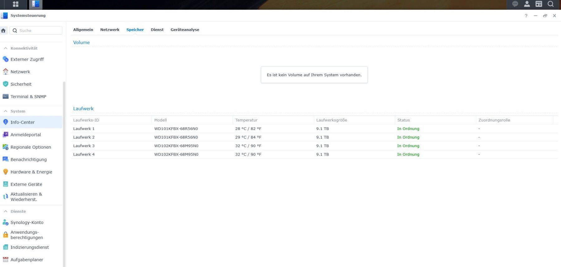Click the Zuordnungsrolle column header

pos(514,120)
